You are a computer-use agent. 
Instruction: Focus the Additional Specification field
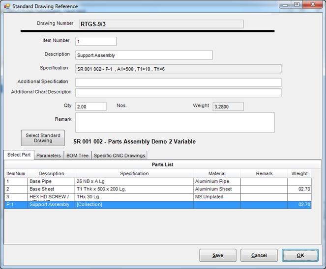[x=178, y=82]
